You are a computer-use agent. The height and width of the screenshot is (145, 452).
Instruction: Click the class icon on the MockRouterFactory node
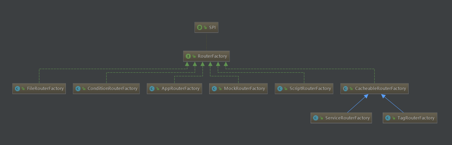tap(214, 89)
